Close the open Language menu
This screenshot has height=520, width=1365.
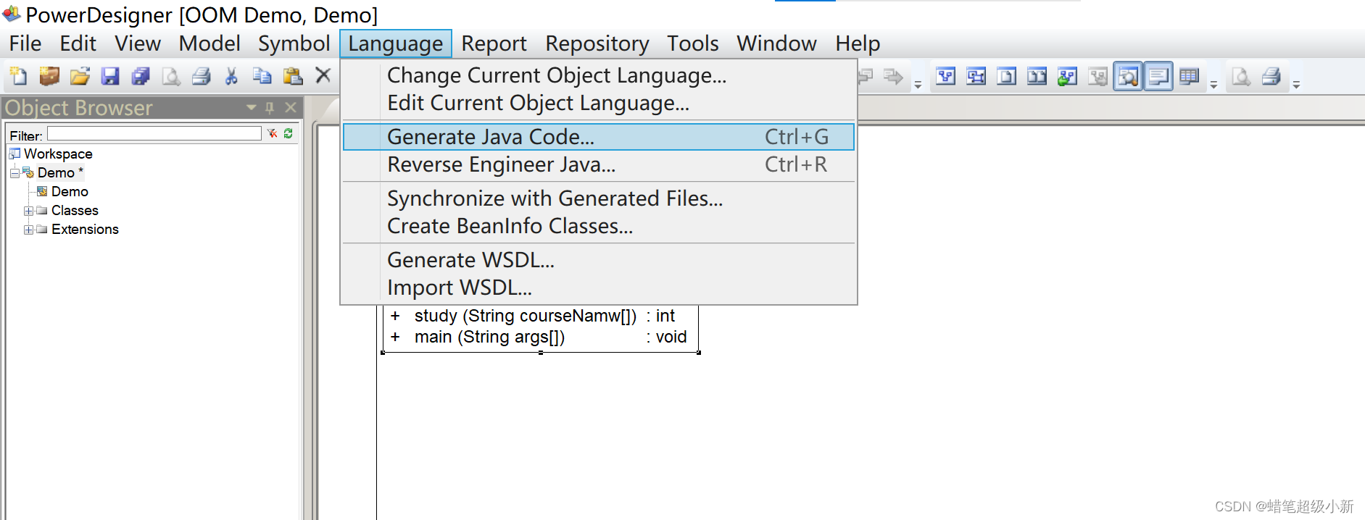(x=396, y=43)
